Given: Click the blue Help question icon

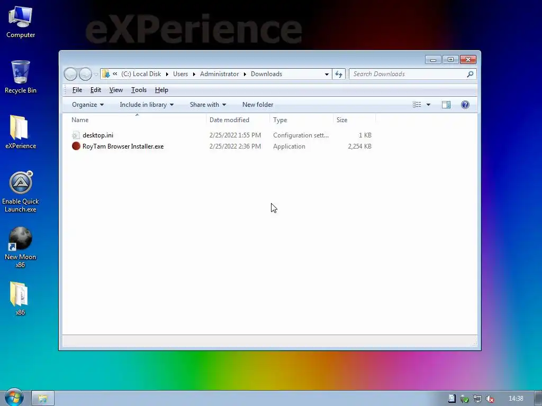Looking at the screenshot, I should pos(465,105).
